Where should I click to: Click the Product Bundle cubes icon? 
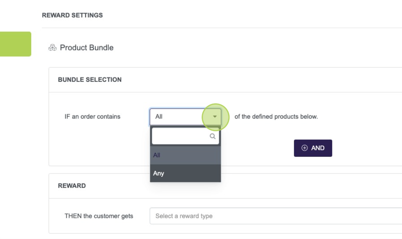(52, 48)
